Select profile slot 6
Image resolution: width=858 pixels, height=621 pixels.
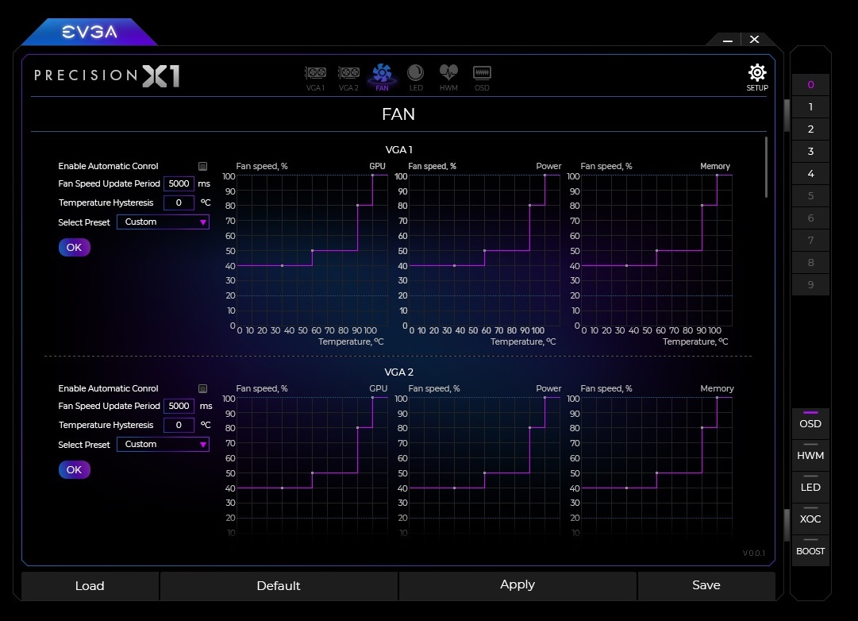click(x=810, y=218)
